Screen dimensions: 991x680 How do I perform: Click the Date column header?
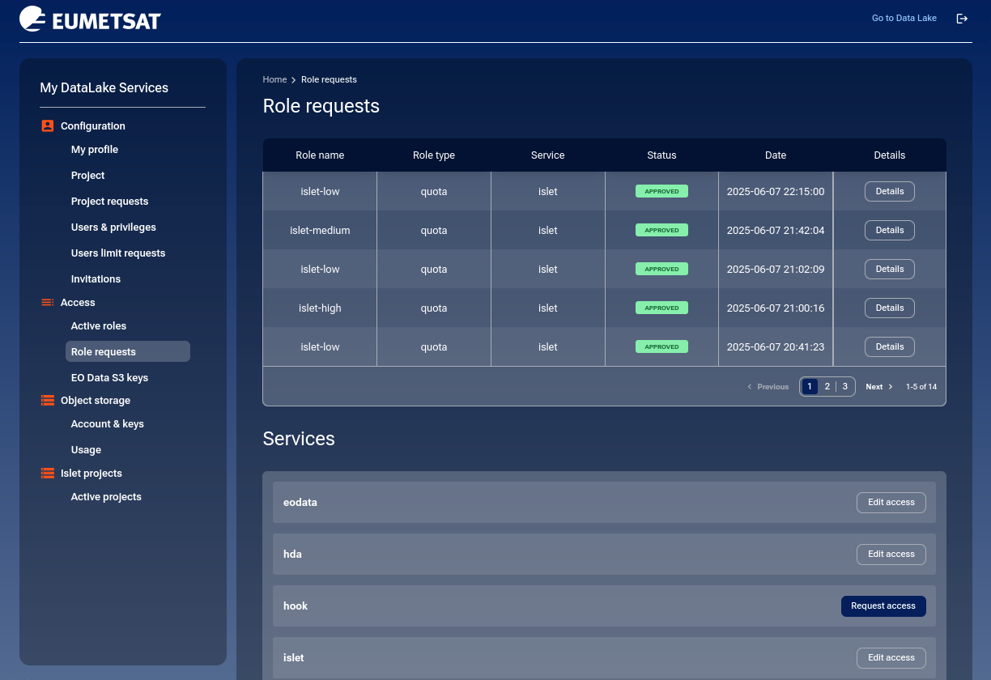coord(776,155)
